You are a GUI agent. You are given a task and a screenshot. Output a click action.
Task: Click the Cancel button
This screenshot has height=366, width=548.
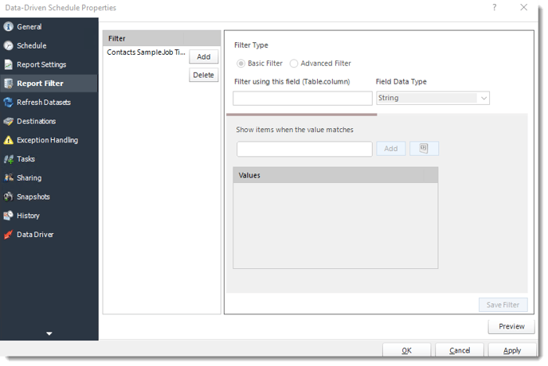[x=460, y=350]
